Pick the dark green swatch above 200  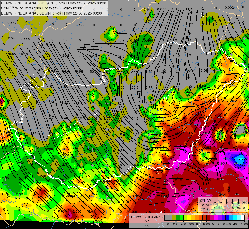pyautogui.click(x=178, y=218)
